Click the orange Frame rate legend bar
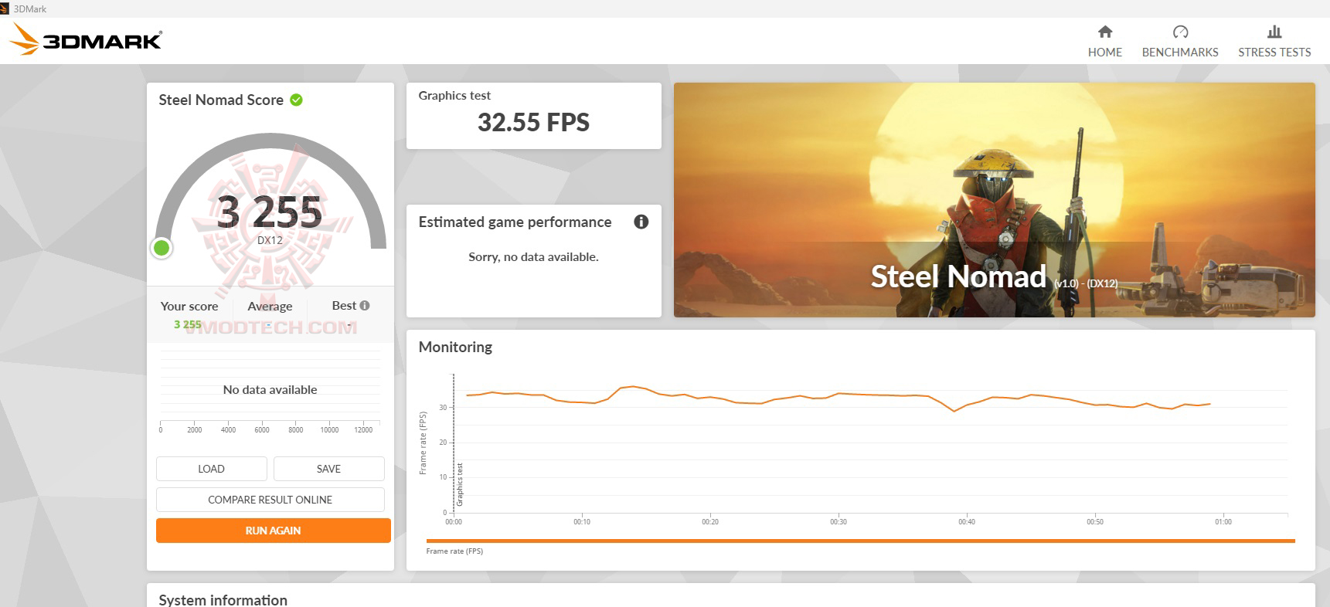The width and height of the screenshot is (1330, 607). coord(860,541)
